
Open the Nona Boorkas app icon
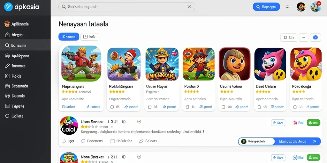click(x=69, y=158)
